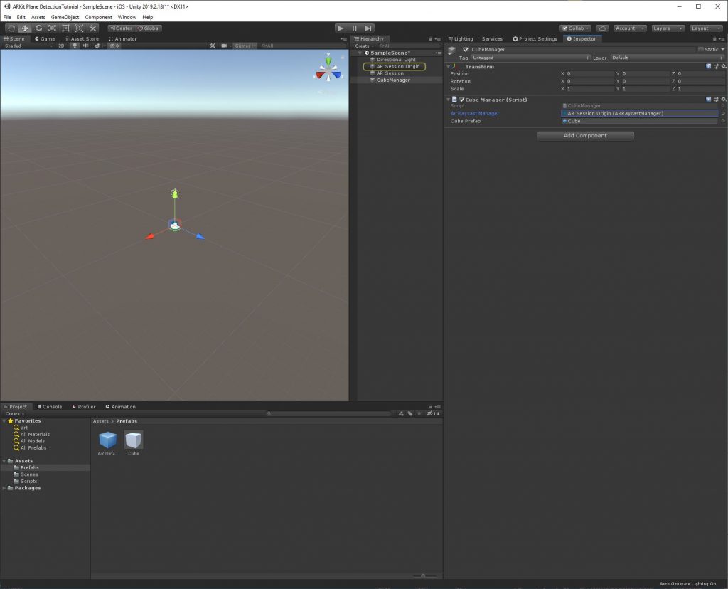Expand the Packages folder
728x589 pixels.
(x=4, y=488)
